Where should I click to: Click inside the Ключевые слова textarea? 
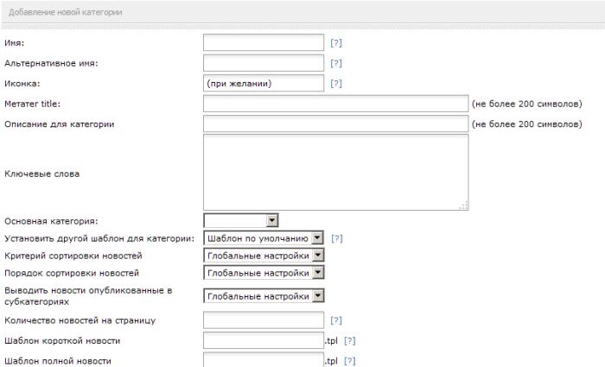click(335, 173)
